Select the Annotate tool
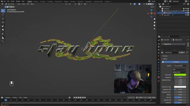The width and height of the screenshot is (190, 106). pos(3,34)
